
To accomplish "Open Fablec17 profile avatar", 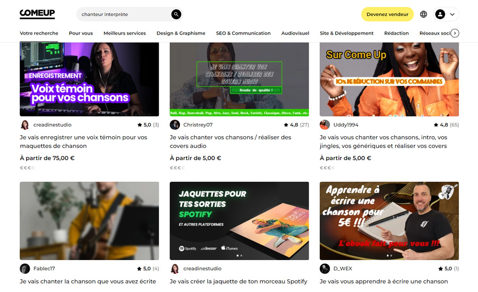I will click(24, 269).
